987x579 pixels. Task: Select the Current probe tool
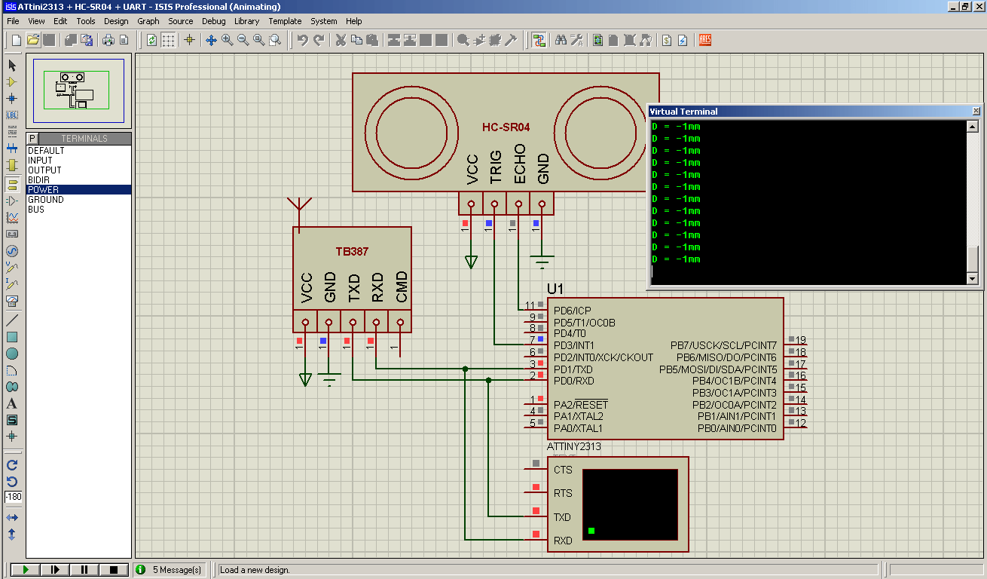pyautogui.click(x=12, y=284)
